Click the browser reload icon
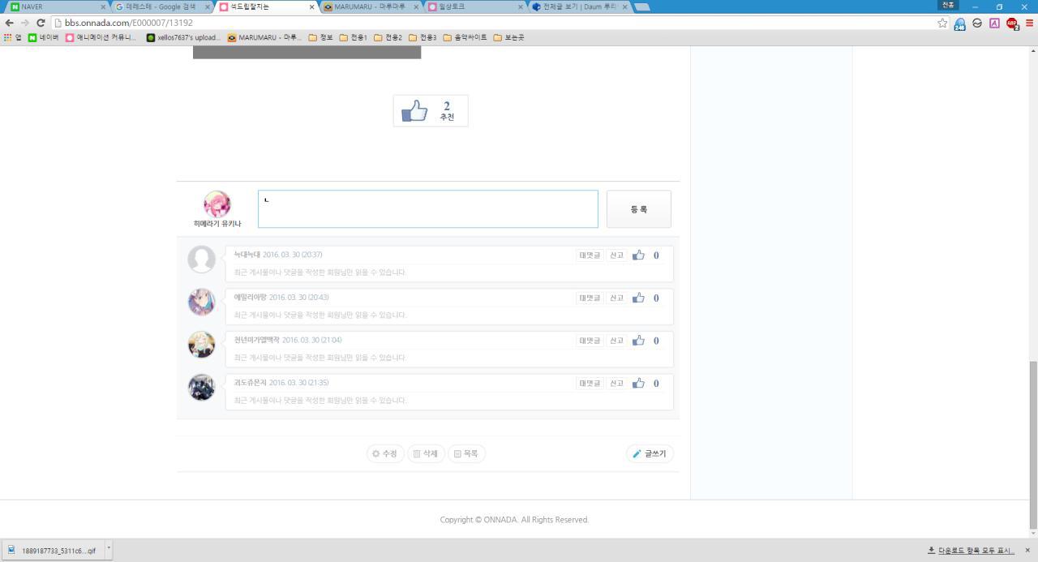Viewport: 1038px width, 562px height. [41, 23]
